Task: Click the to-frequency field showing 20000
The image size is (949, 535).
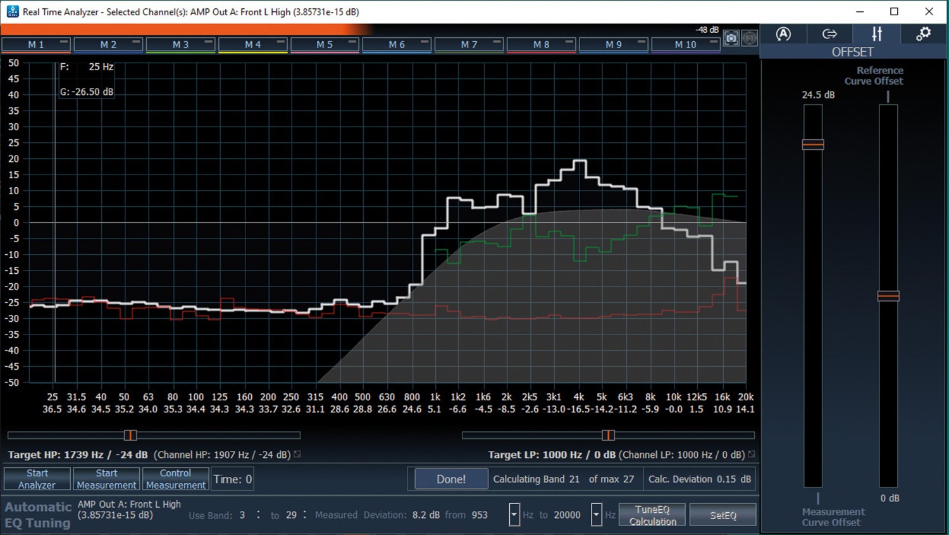Action: click(x=567, y=515)
